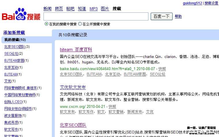
Task: Open the 网页 tab
Action: tap(59, 9)
